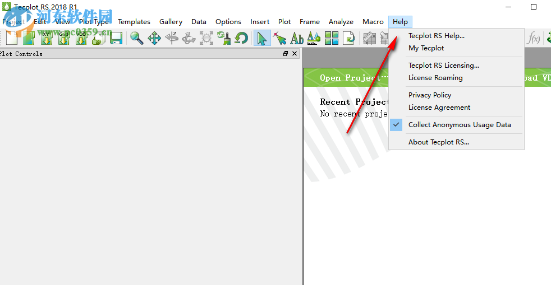This screenshot has height=285, width=551.
Task: Click the Recent Projects heading
Action: 354,102
